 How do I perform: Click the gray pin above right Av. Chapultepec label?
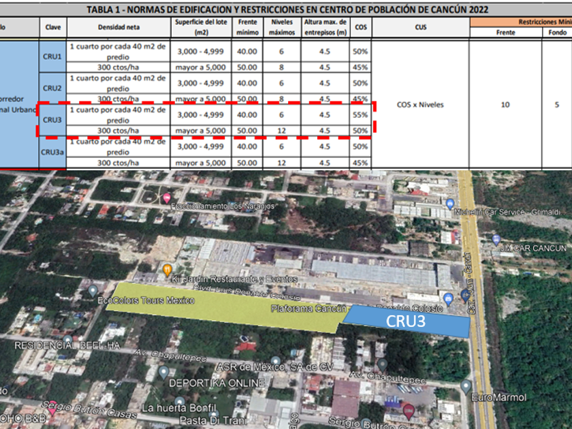click(x=382, y=364)
